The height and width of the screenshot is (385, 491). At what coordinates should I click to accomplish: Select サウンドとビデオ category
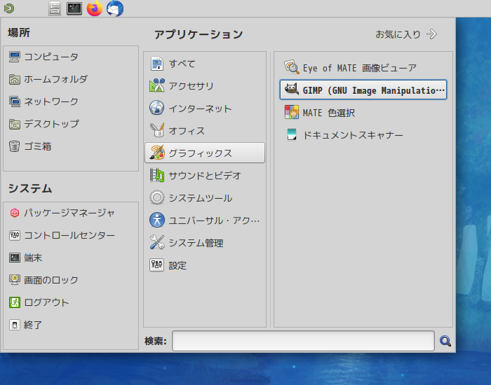205,175
